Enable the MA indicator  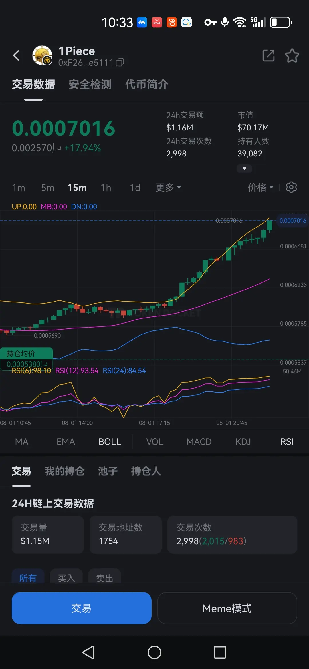click(x=22, y=442)
